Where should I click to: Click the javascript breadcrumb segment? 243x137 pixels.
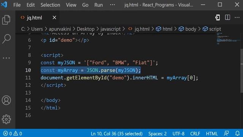[110, 29]
